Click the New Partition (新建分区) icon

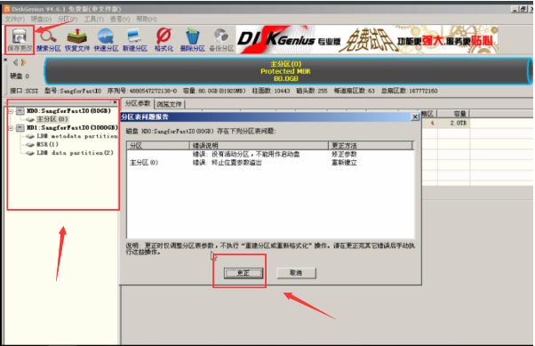point(135,40)
